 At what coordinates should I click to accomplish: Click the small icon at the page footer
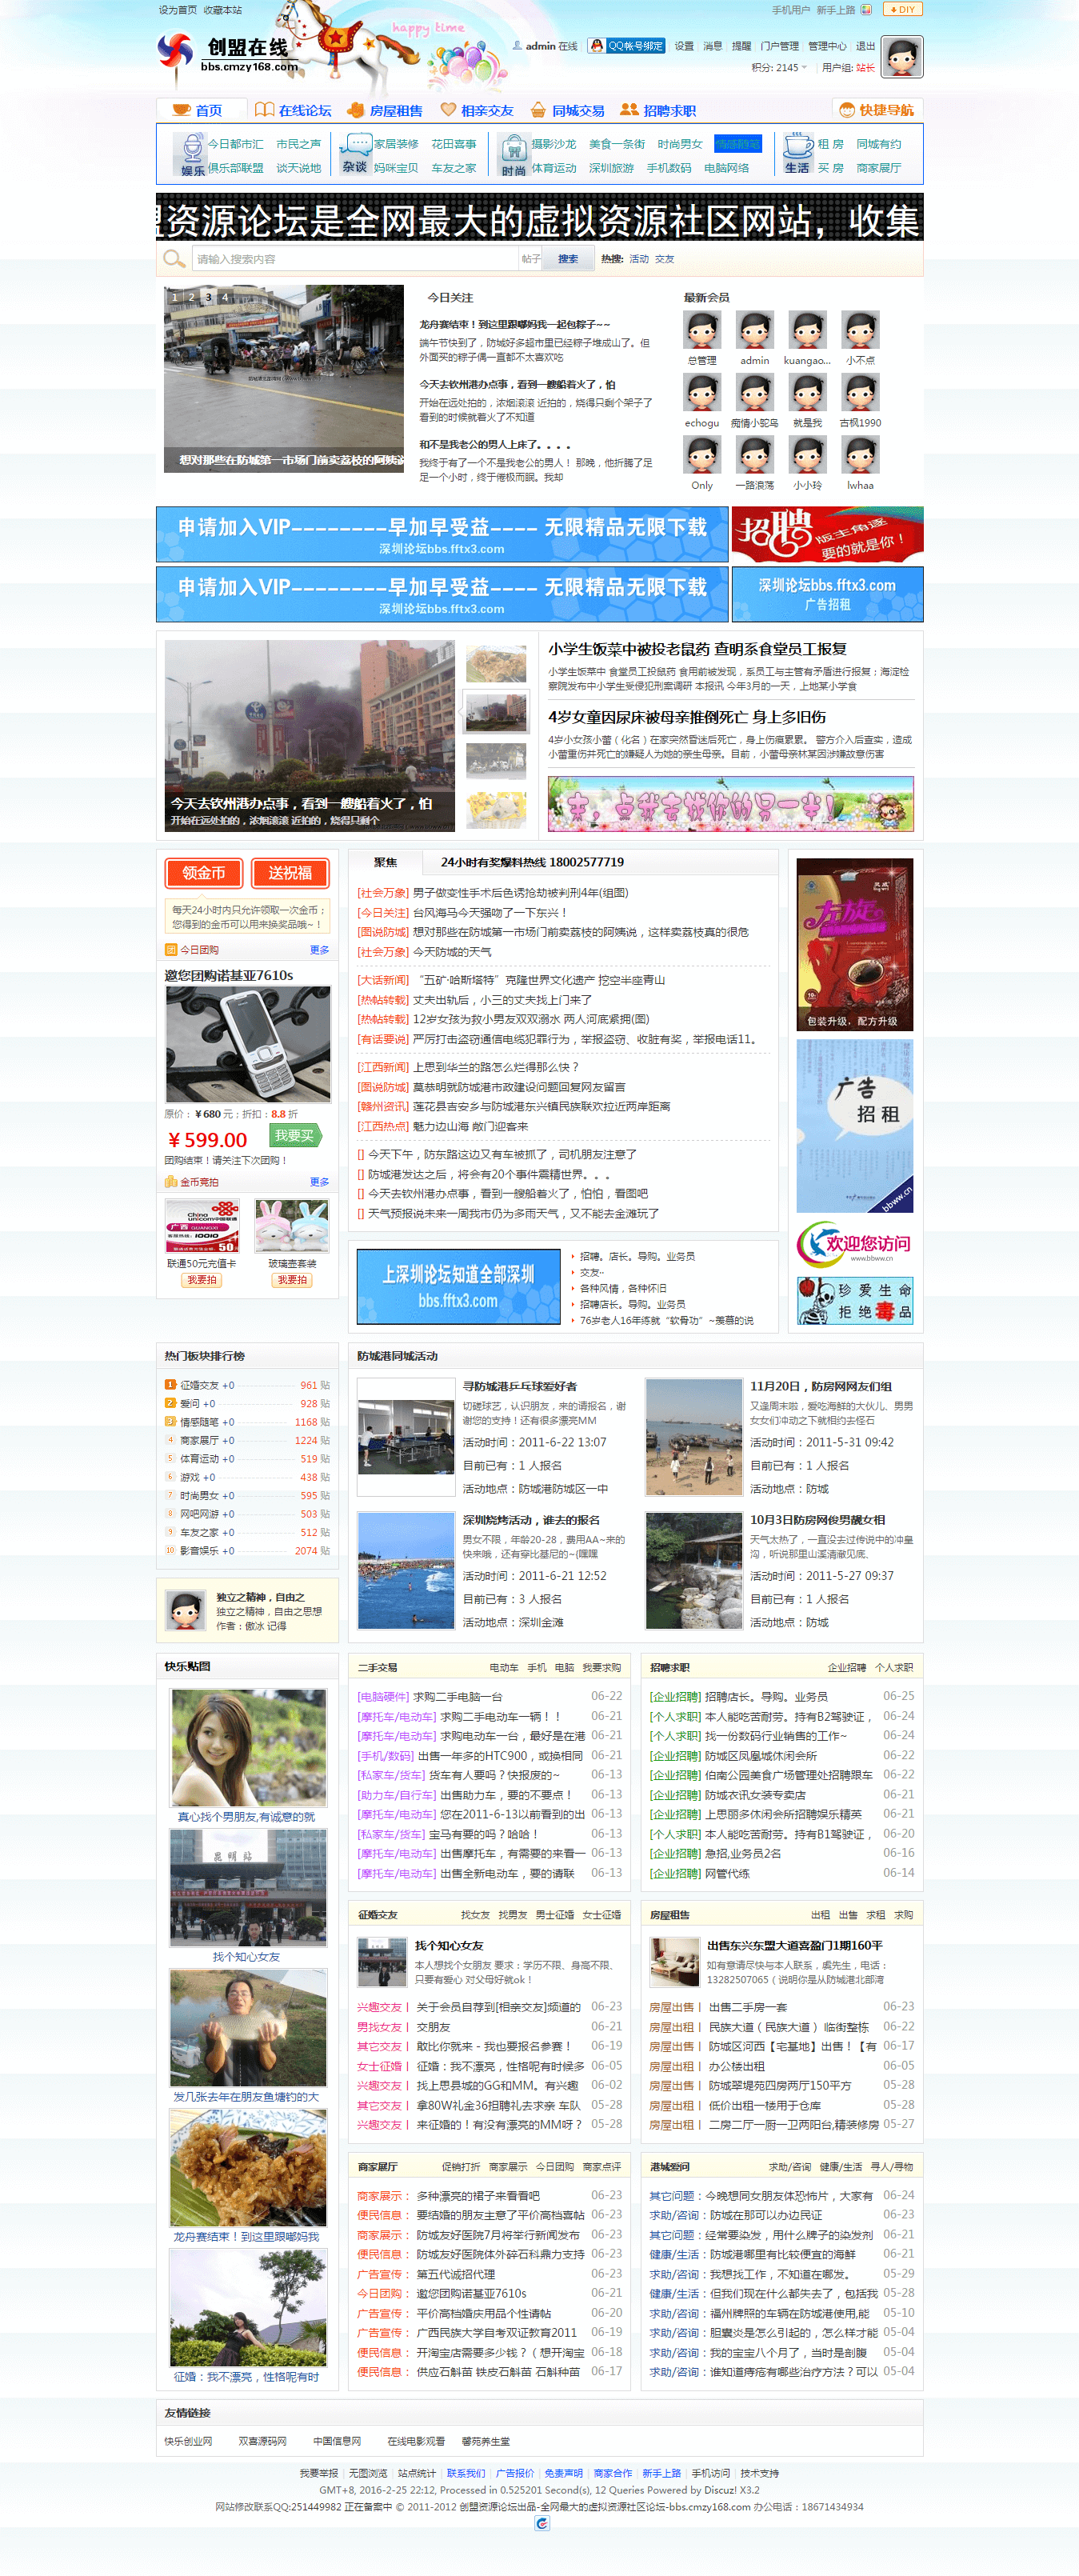[541, 2523]
